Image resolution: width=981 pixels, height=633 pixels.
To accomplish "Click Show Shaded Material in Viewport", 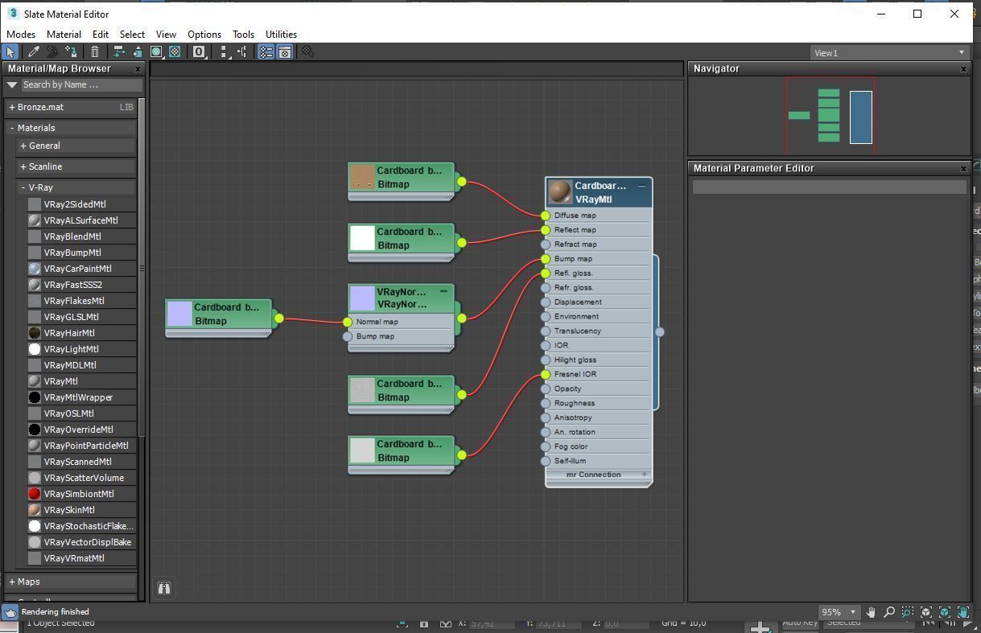I will click(157, 52).
